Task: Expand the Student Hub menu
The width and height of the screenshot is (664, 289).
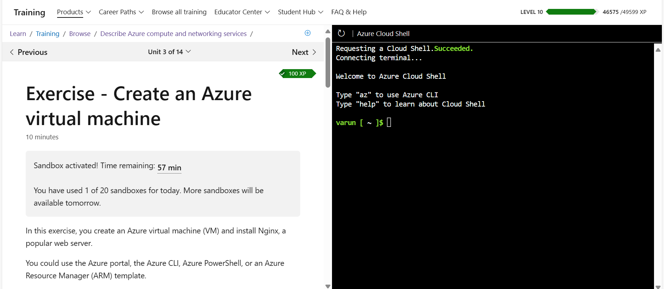Action: click(300, 12)
